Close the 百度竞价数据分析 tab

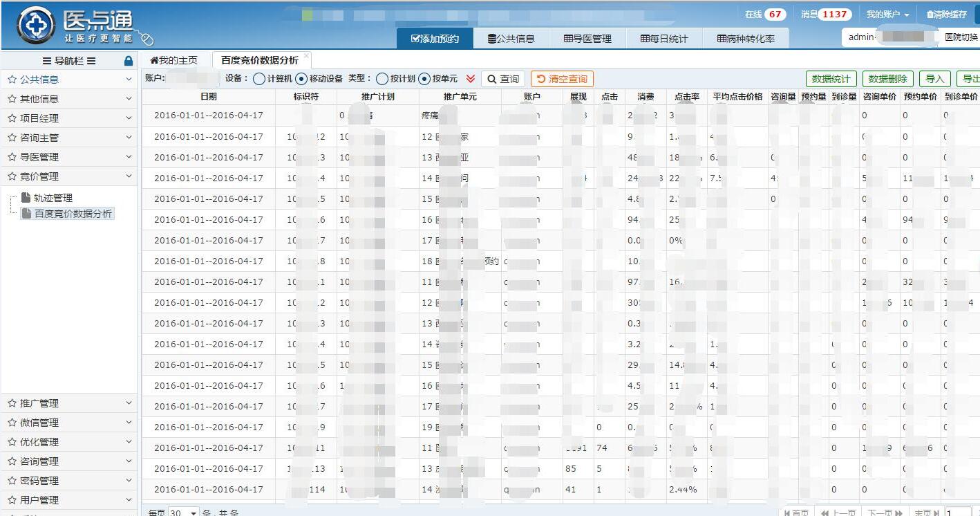(x=306, y=56)
